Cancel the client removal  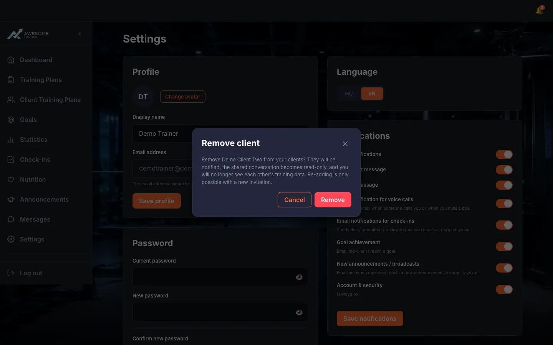295,200
